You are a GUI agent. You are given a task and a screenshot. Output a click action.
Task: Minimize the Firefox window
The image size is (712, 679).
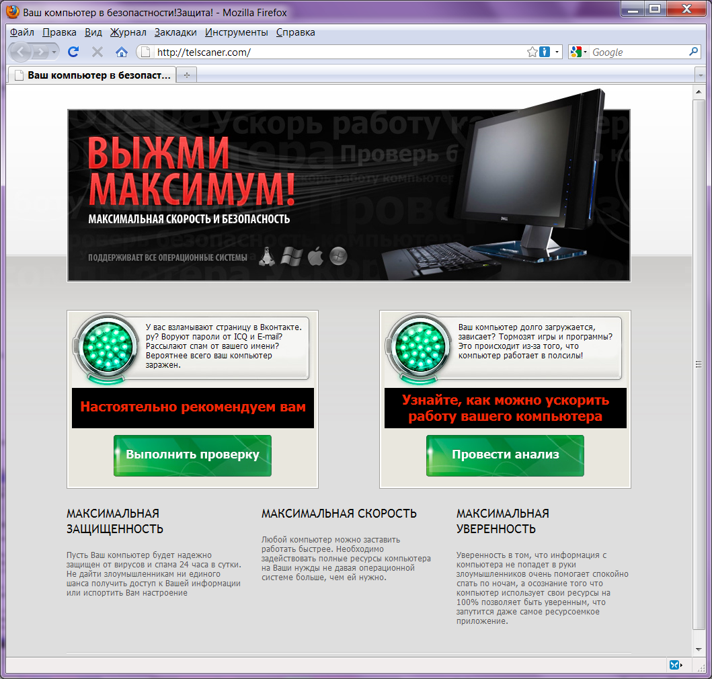[x=633, y=9]
